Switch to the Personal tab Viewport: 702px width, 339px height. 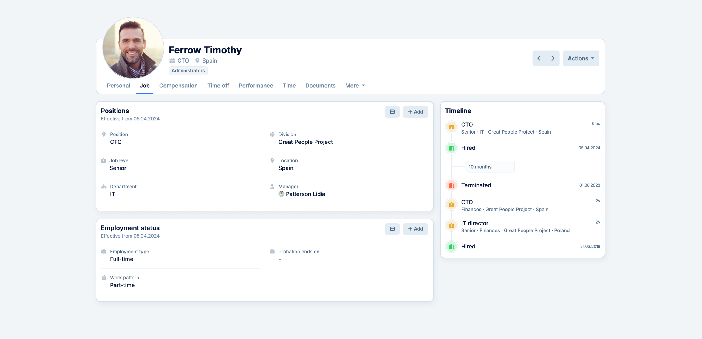pyautogui.click(x=118, y=86)
